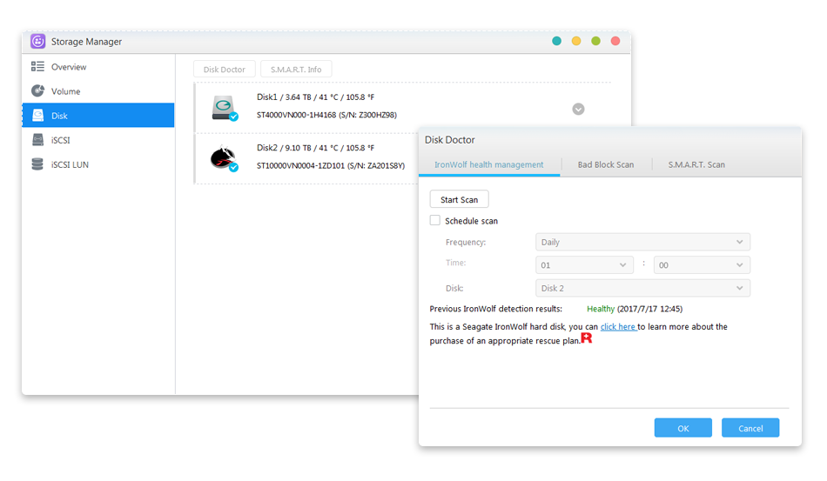Click the 'Frequency:' label

[x=466, y=243]
